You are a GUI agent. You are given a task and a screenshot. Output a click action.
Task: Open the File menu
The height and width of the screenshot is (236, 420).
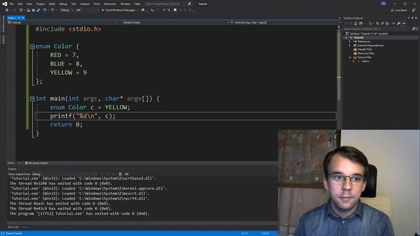[x=12, y=4]
